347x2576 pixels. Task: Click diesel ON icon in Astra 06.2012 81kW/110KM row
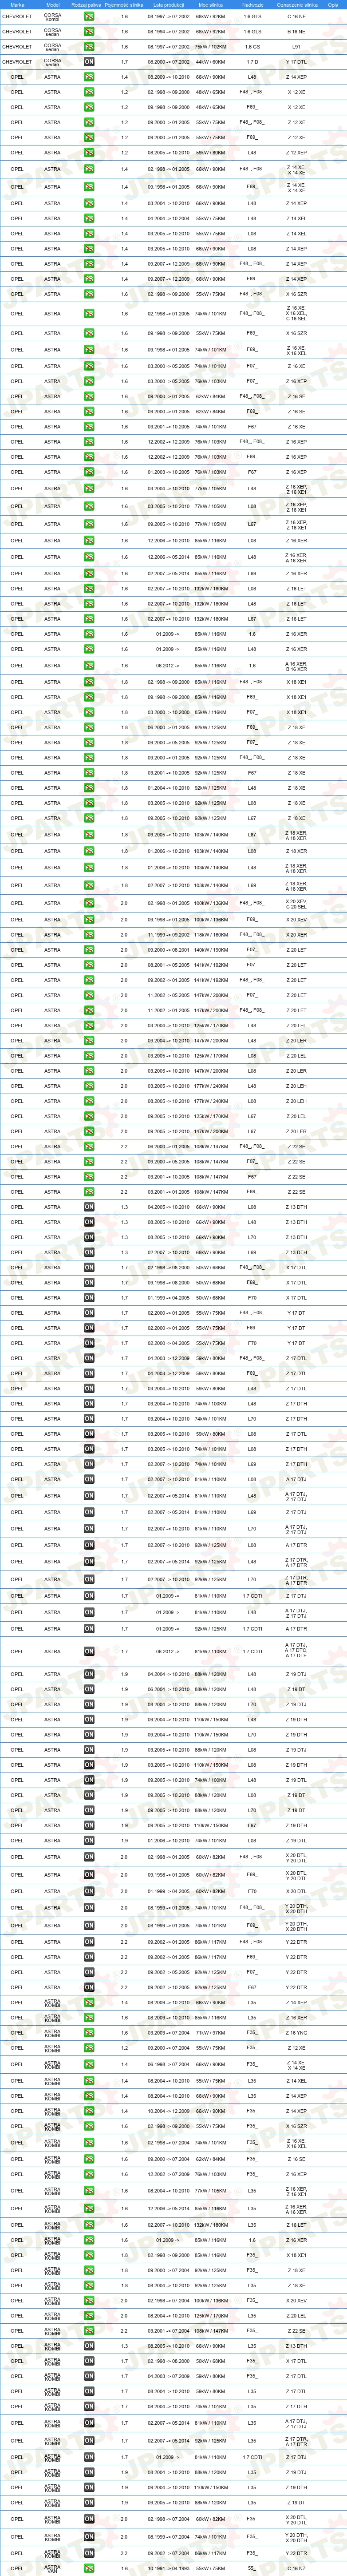click(x=89, y=1652)
